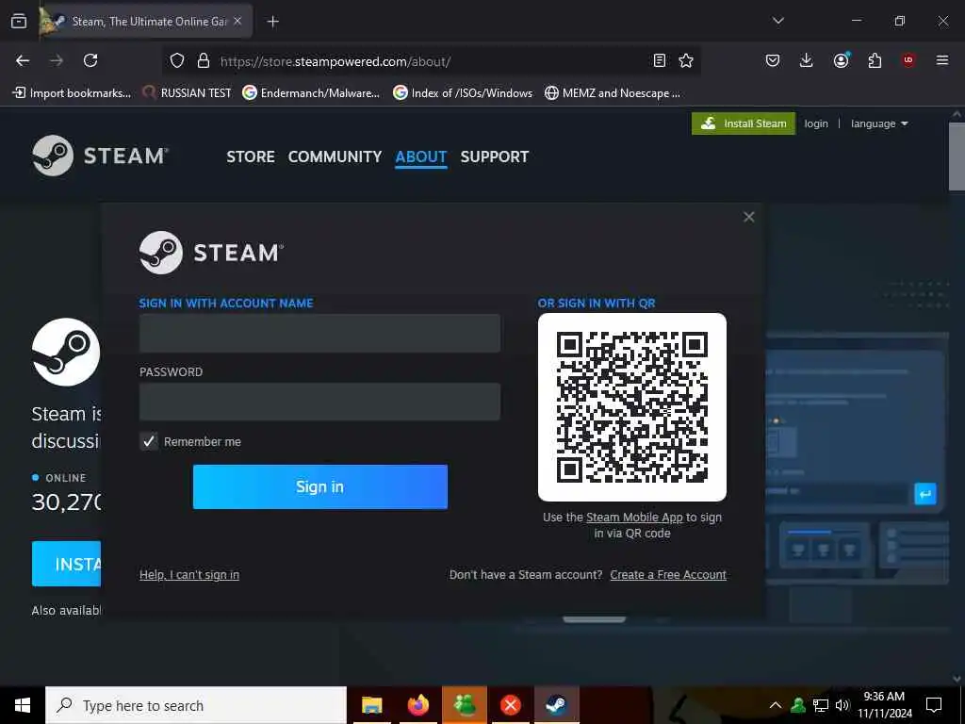
Task: Click the green Install Steam button
Action: click(744, 123)
